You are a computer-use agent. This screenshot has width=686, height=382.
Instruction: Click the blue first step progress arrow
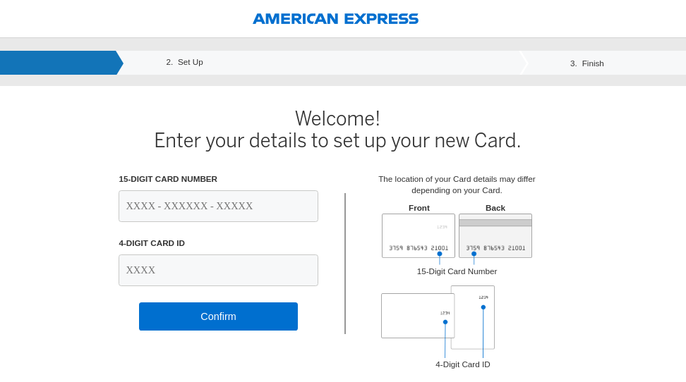click(x=59, y=63)
